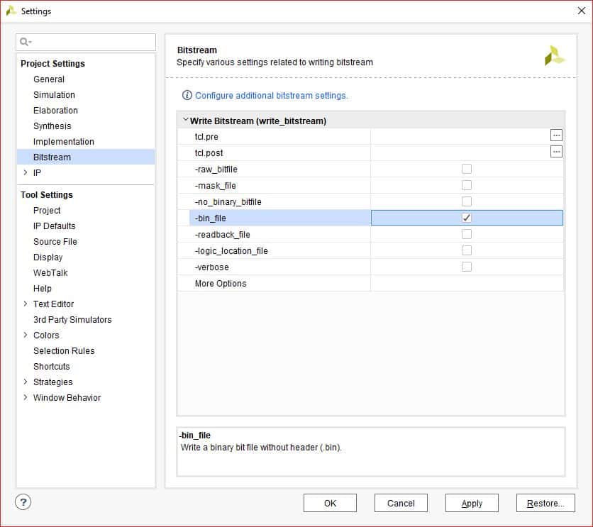The width and height of the screenshot is (593, 527).
Task: Click the Restore... button
Action: pos(545,503)
